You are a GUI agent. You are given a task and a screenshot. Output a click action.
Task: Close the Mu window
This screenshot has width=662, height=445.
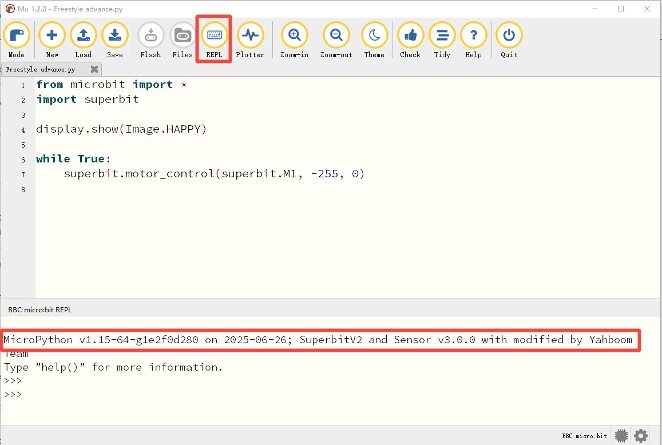point(647,9)
